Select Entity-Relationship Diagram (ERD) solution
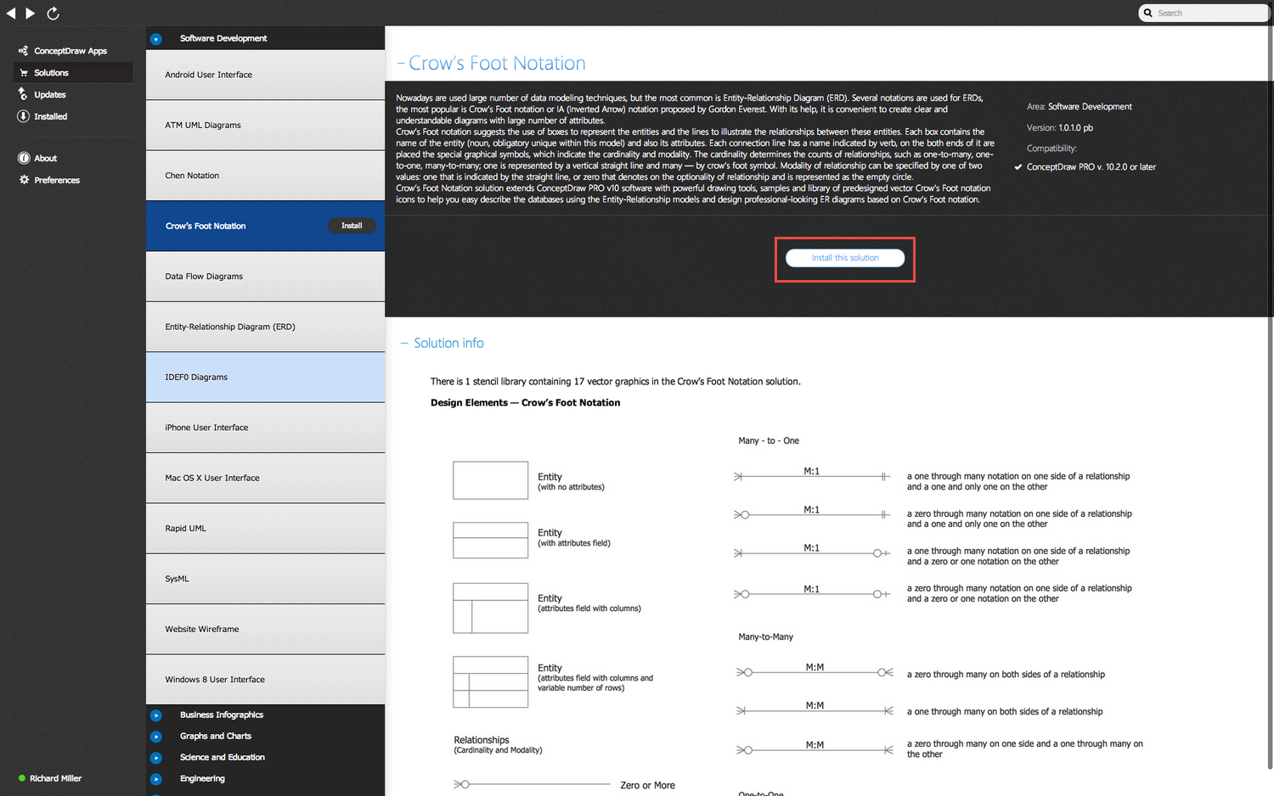Screen dimensions: 1274x796 [265, 327]
